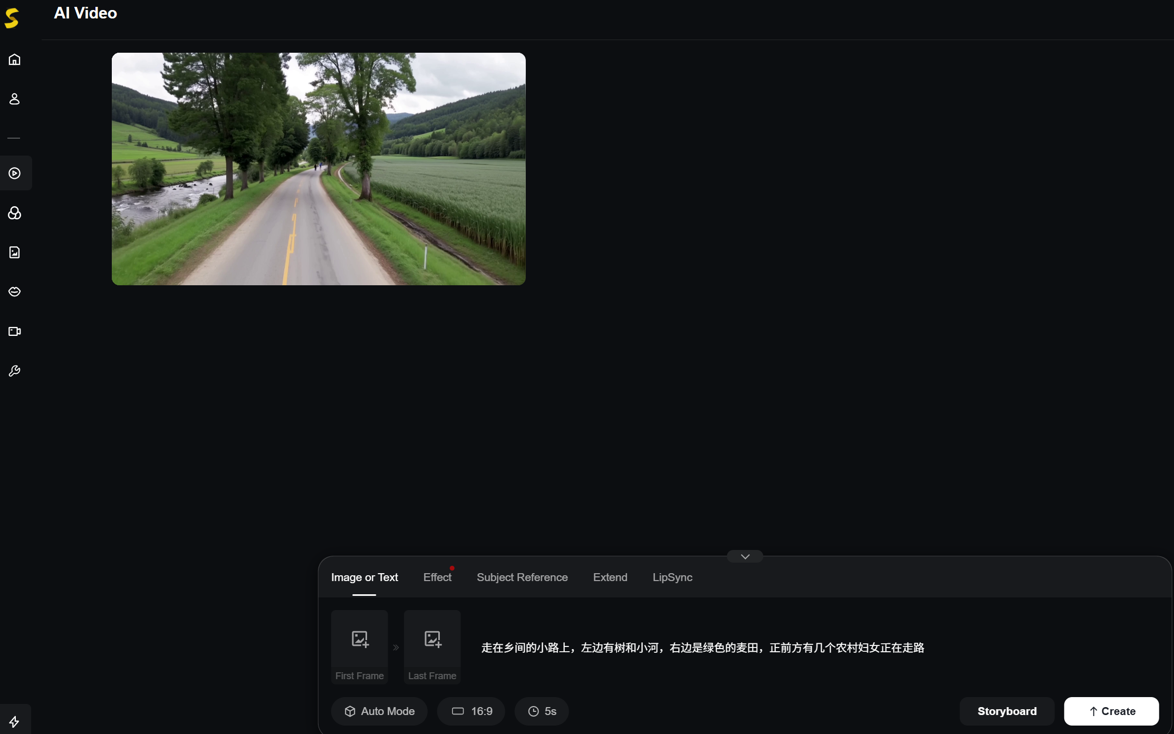This screenshot has height=734, width=1174.
Task: Open the user profile sidebar icon
Action: [x=15, y=99]
